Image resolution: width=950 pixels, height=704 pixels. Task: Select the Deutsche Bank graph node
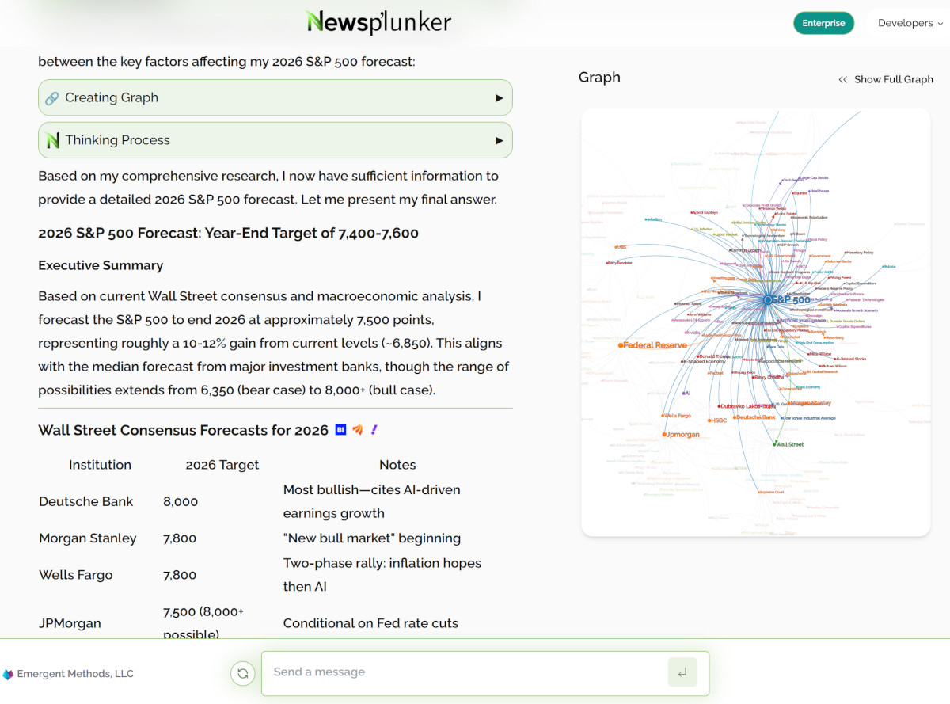click(735, 417)
